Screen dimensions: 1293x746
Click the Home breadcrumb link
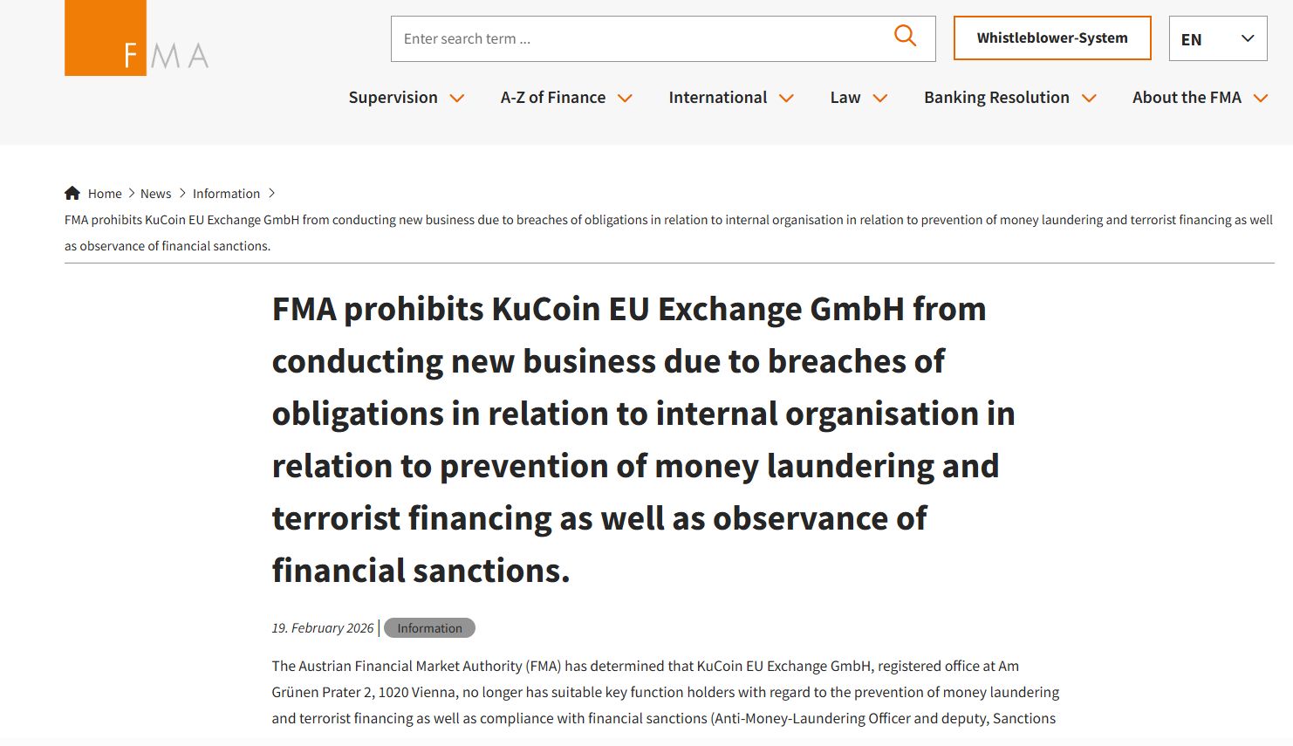pos(105,193)
